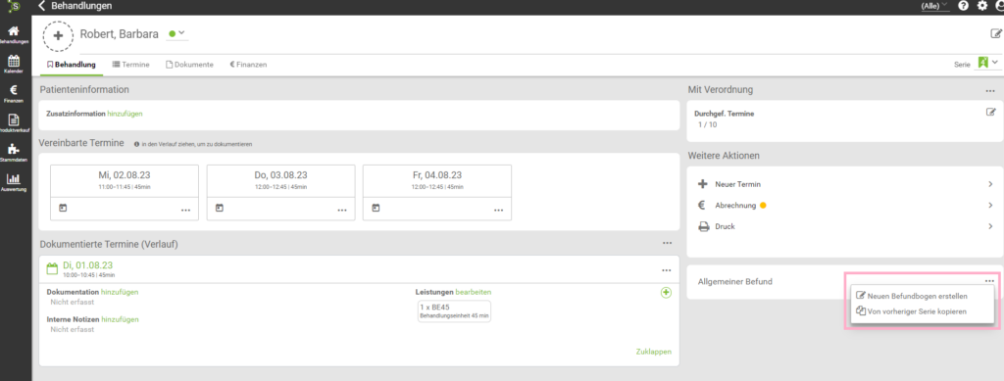The height and width of the screenshot is (381, 1004).
Task: Open the patient status green dot dropdown
Action: pyautogui.click(x=176, y=33)
